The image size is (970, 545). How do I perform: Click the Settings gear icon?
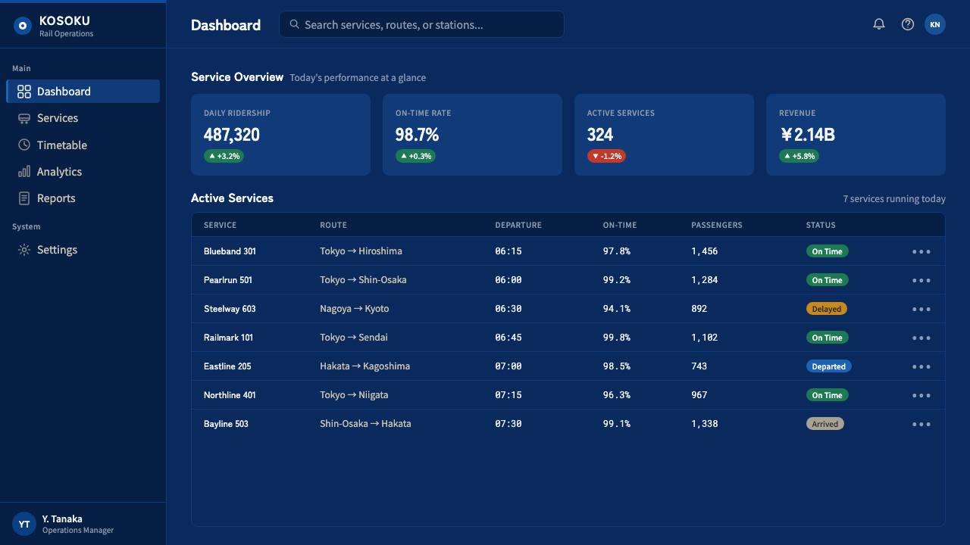[24, 250]
